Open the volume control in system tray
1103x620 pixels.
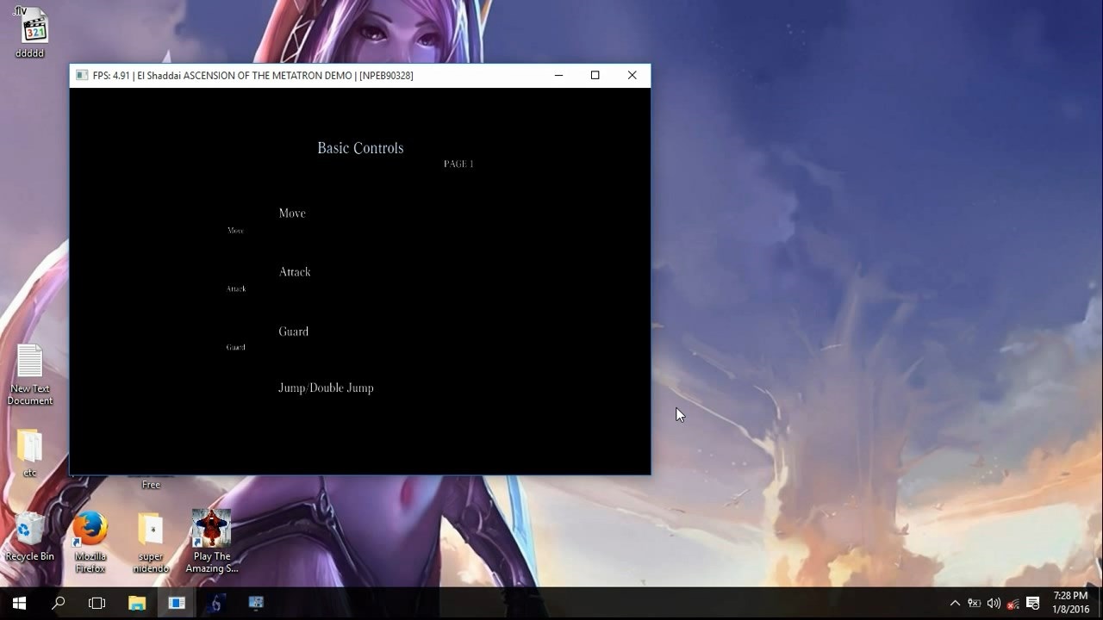pos(994,603)
